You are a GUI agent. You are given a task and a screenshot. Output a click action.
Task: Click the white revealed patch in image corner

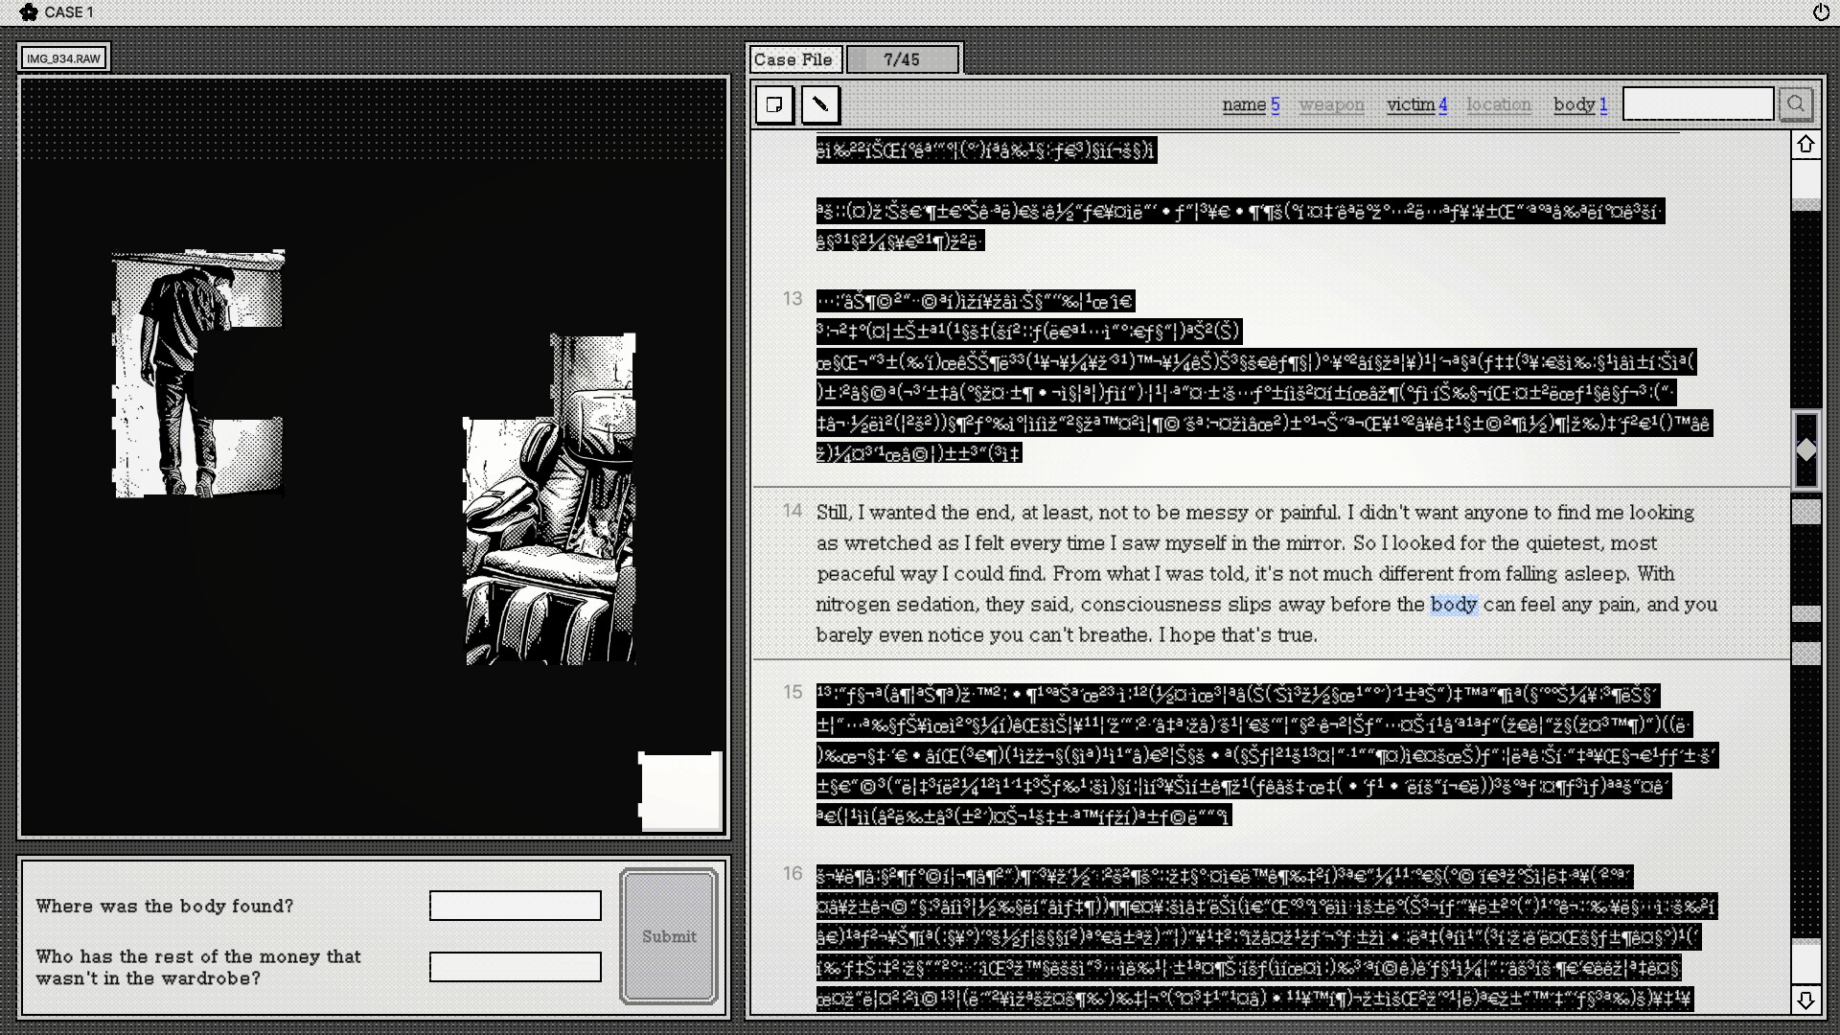tap(680, 791)
